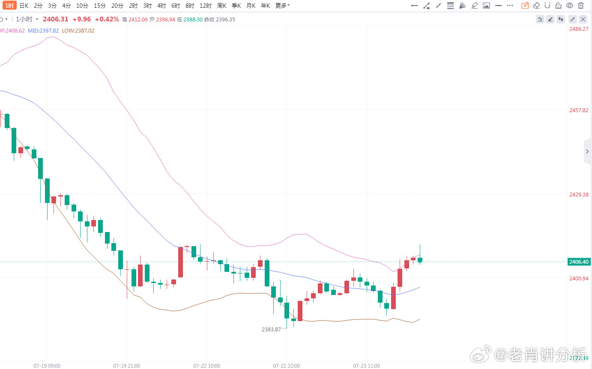592x369 pixels.
Task: Switch to 4时 timeframe
Action: [x=161, y=6]
